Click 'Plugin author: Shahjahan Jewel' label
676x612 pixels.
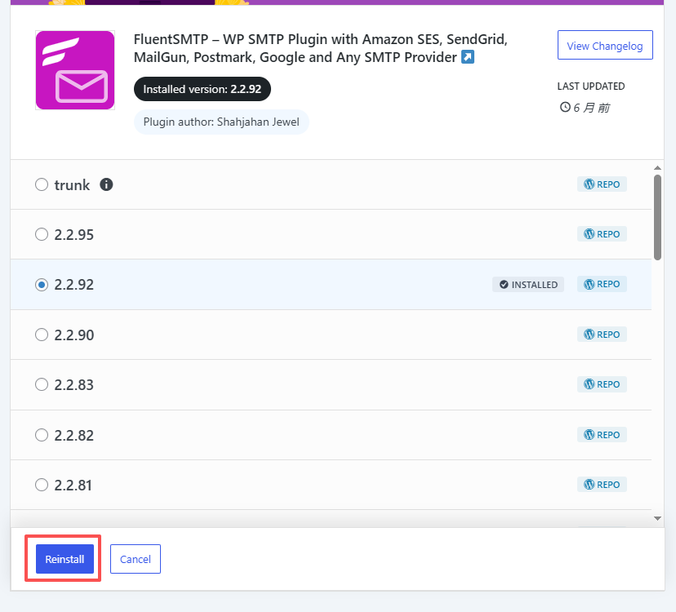pos(221,122)
